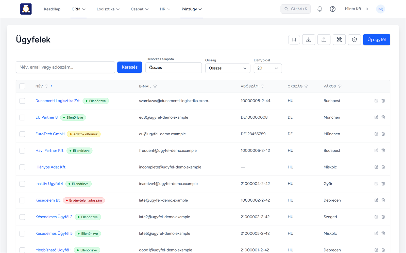Image resolution: width=406 pixels, height=253 pixels.
Task: Open the notifications bell
Action: click(x=320, y=9)
